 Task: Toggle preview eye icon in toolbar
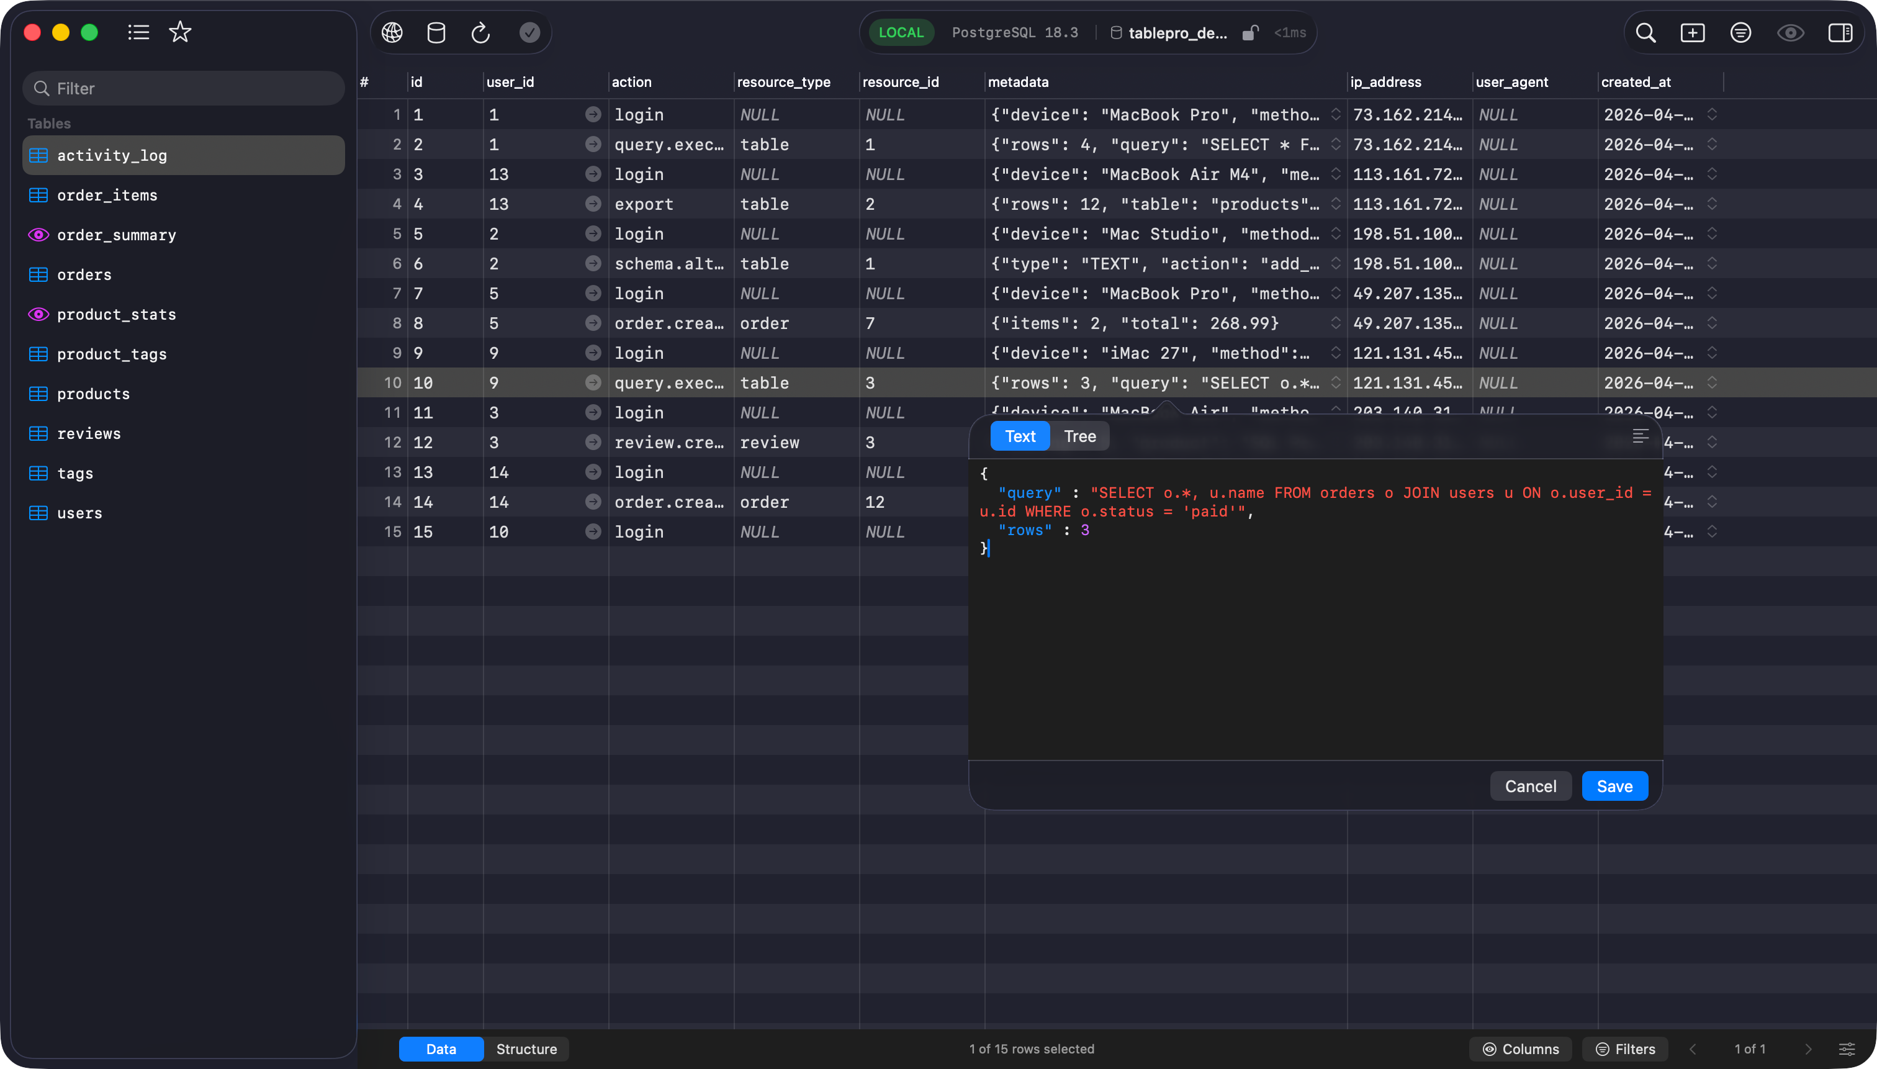[x=1790, y=32]
